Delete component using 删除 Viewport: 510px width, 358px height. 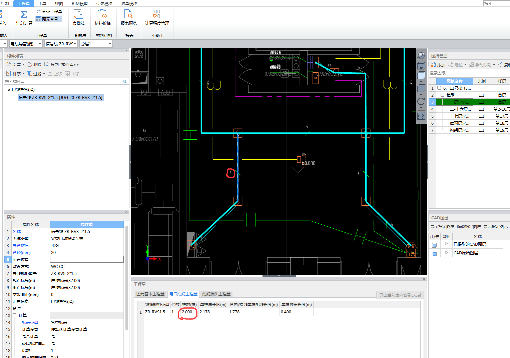pos(34,64)
